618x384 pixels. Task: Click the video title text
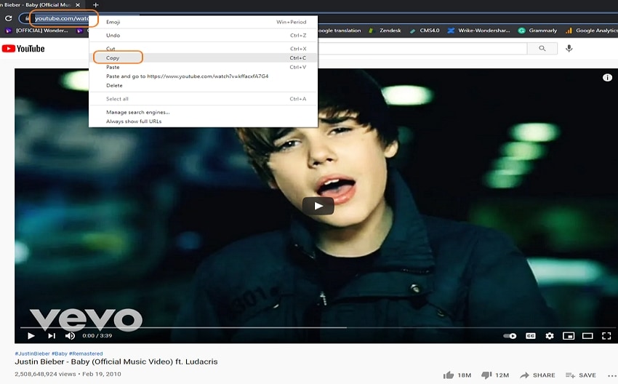coord(116,361)
